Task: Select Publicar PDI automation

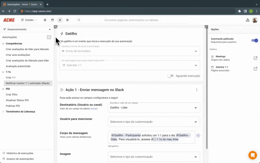Action: pyautogui.click(x=13, y=106)
